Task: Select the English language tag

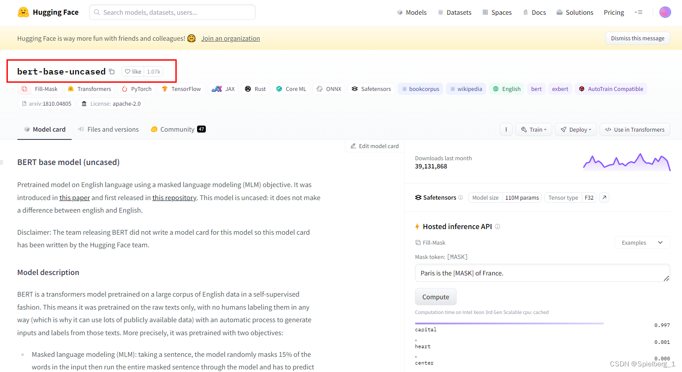Action: [x=507, y=89]
